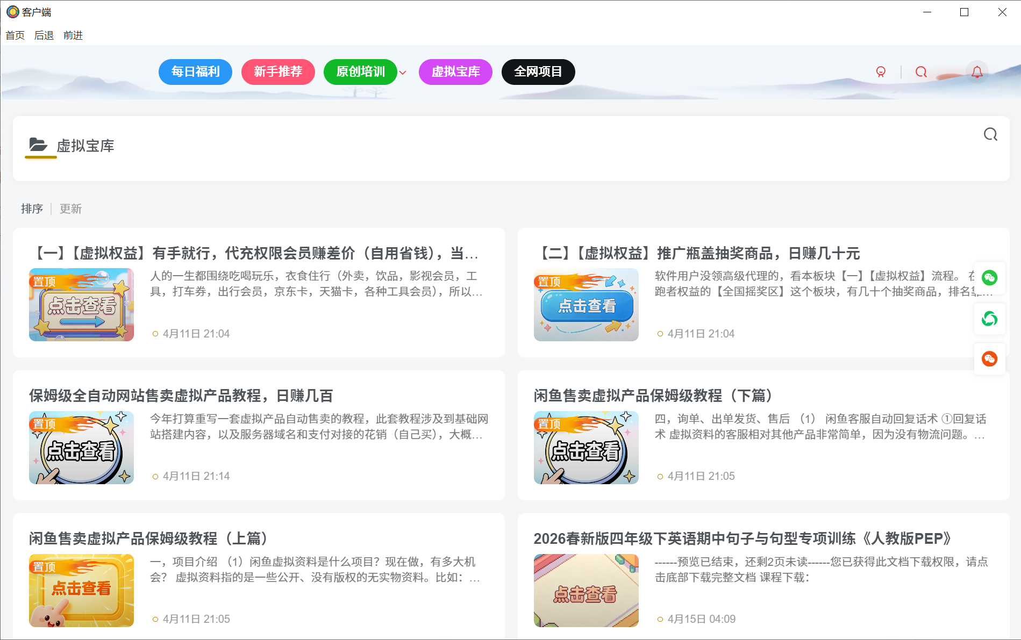Image resolution: width=1021 pixels, height=640 pixels.
Task: Click the 虚拟宝库 folder icon
Action: [x=38, y=145]
